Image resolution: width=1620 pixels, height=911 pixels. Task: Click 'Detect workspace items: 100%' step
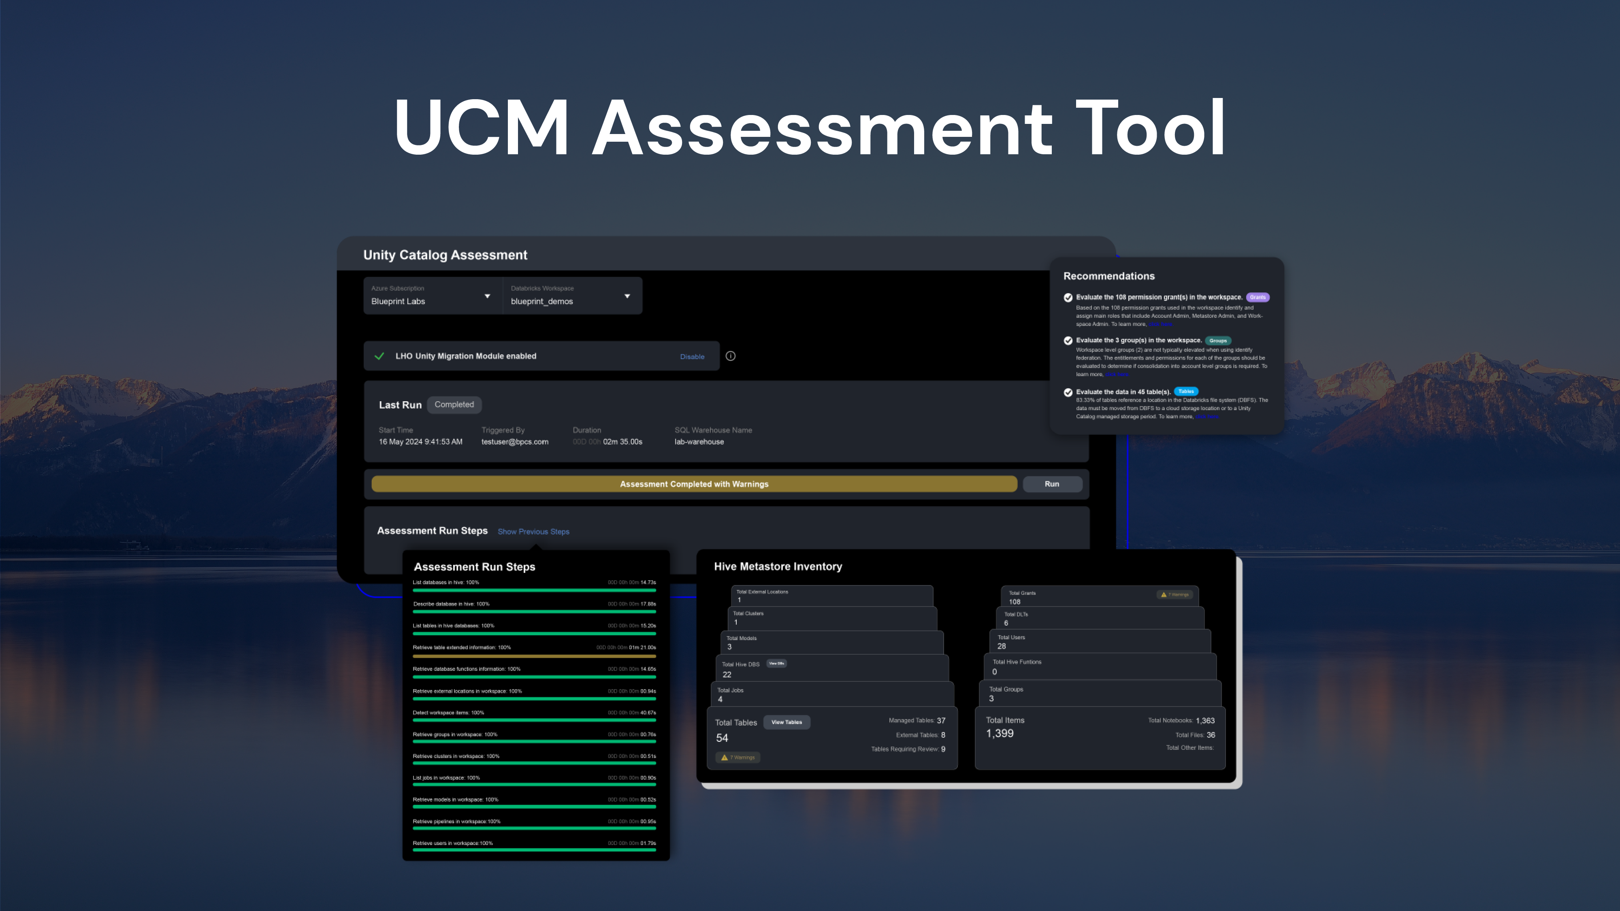click(x=448, y=713)
